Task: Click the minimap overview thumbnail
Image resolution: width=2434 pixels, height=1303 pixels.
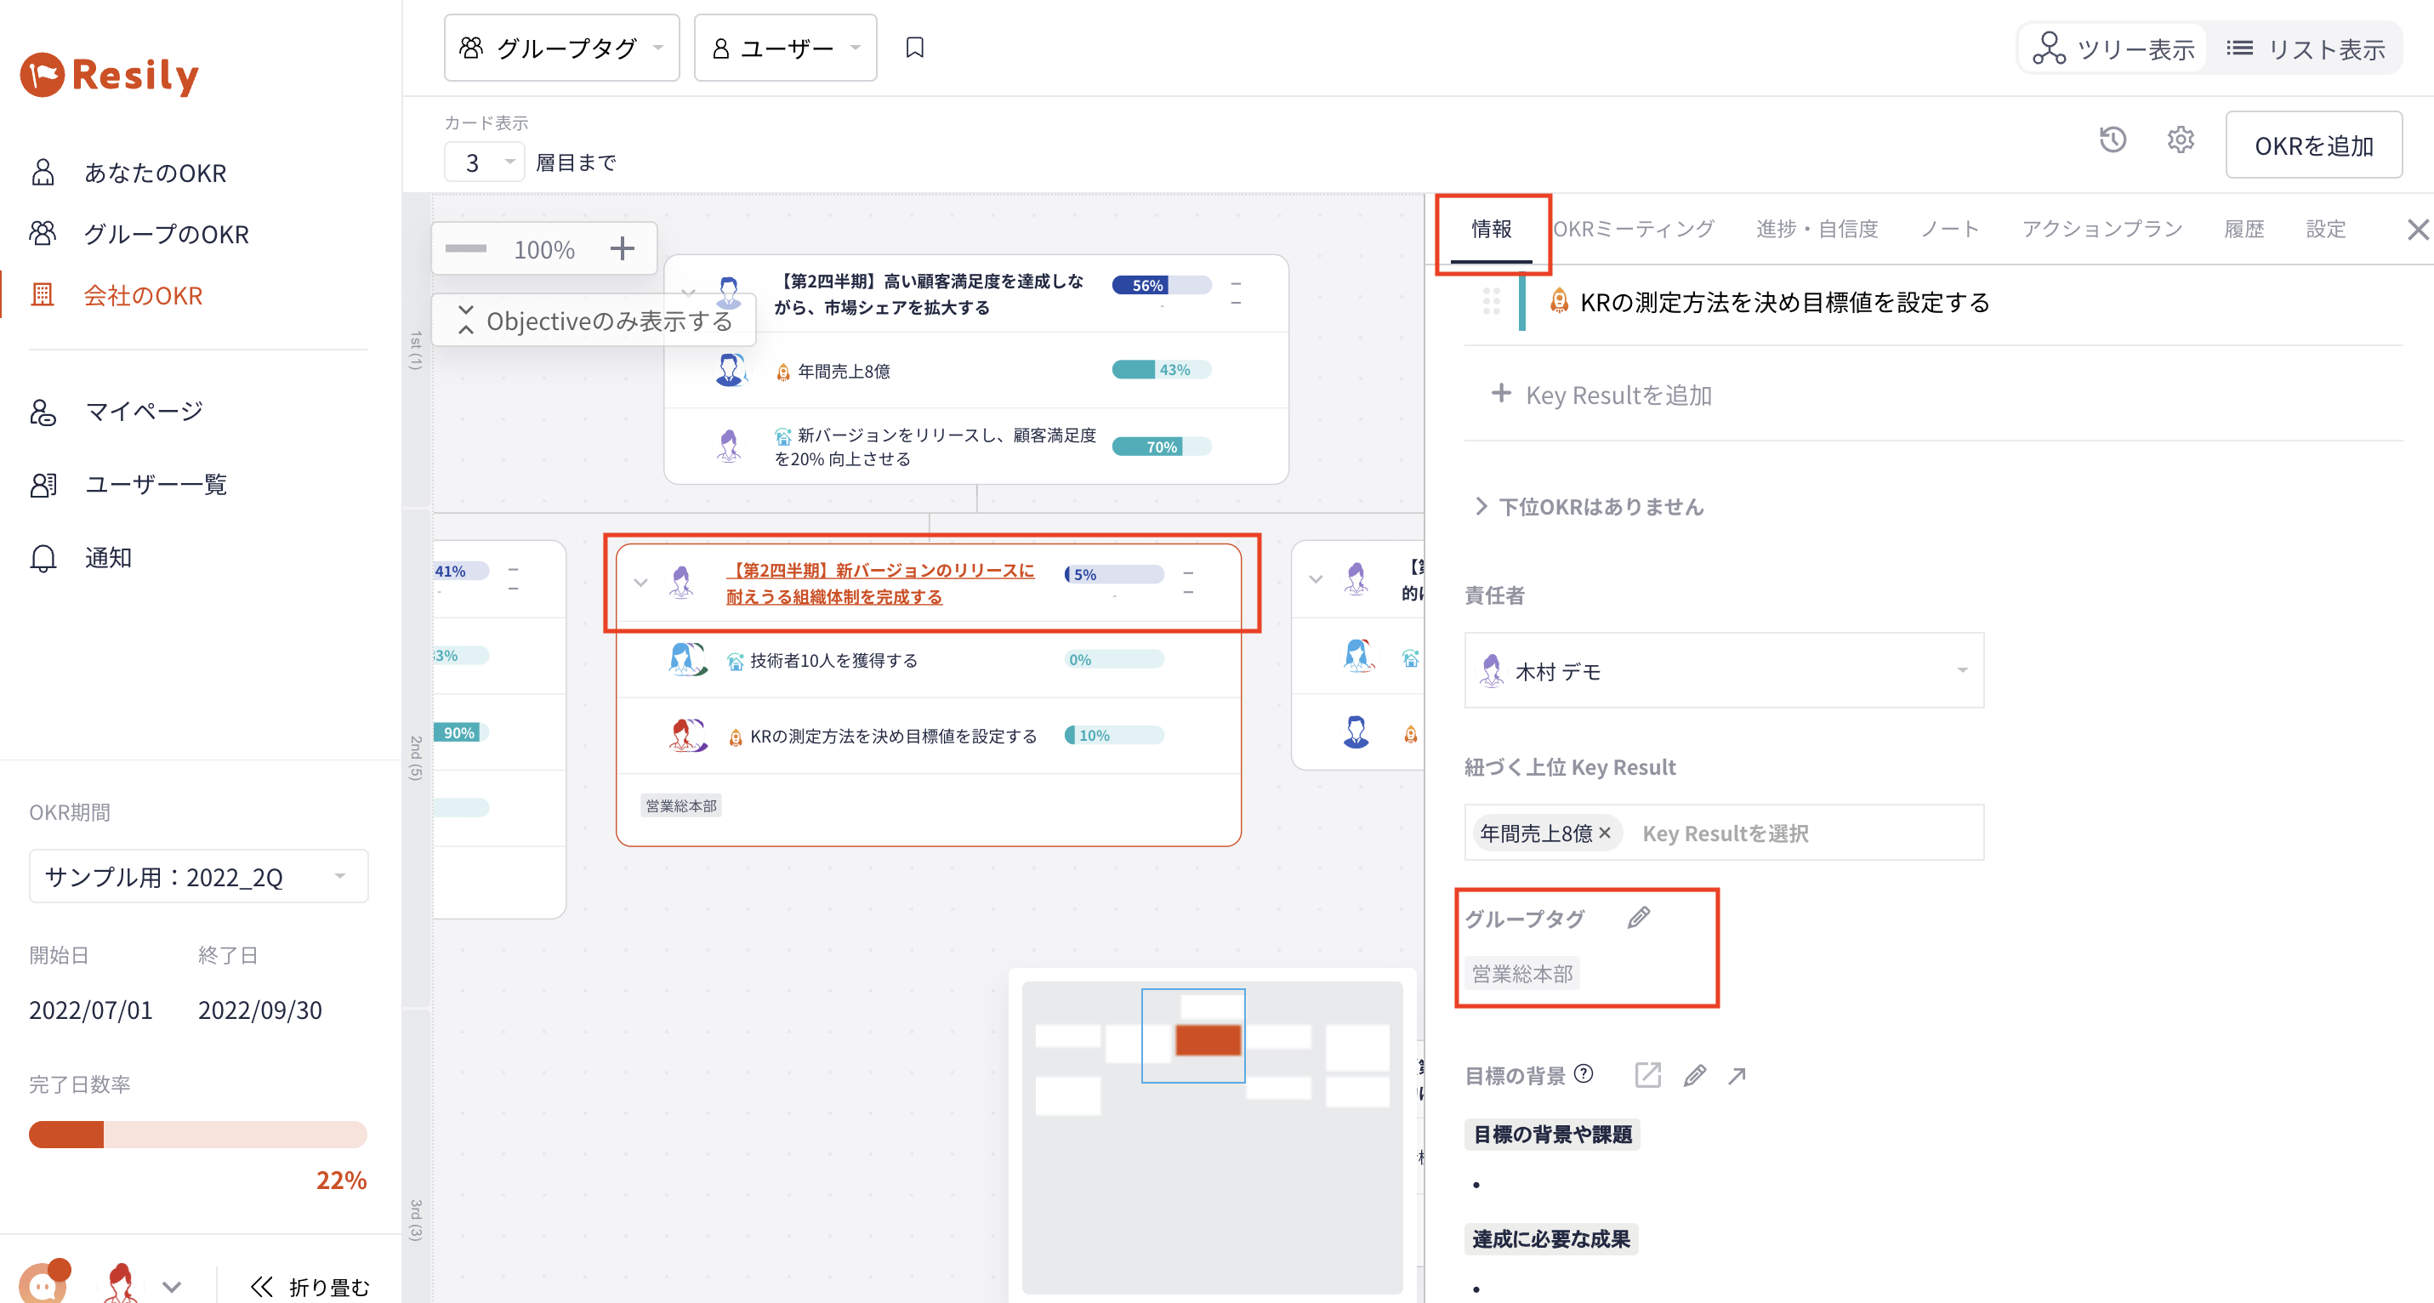Action: pos(1211,1136)
